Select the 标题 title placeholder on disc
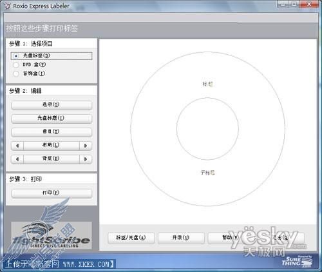The height and width of the screenshot is (272, 322). point(207,84)
